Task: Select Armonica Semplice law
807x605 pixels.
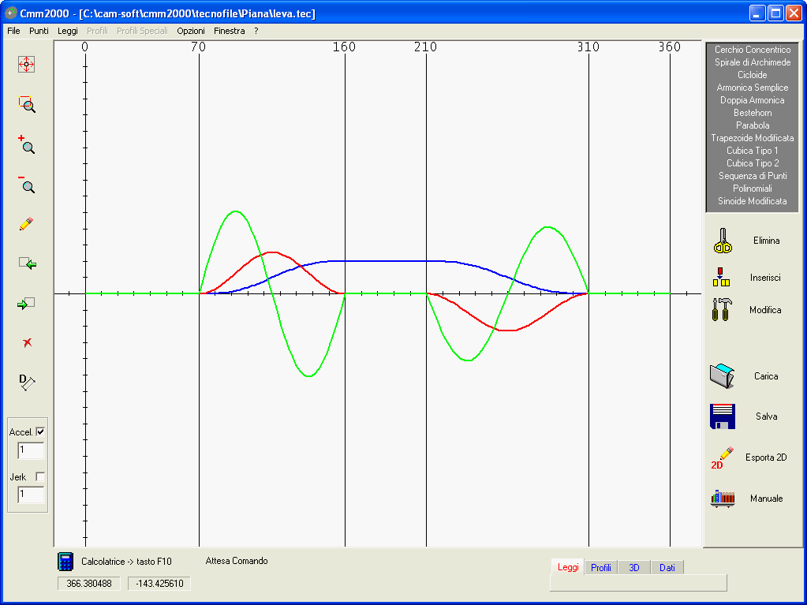Action: [x=753, y=88]
